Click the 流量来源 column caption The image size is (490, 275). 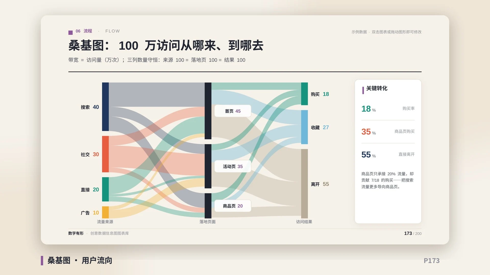coord(105,222)
